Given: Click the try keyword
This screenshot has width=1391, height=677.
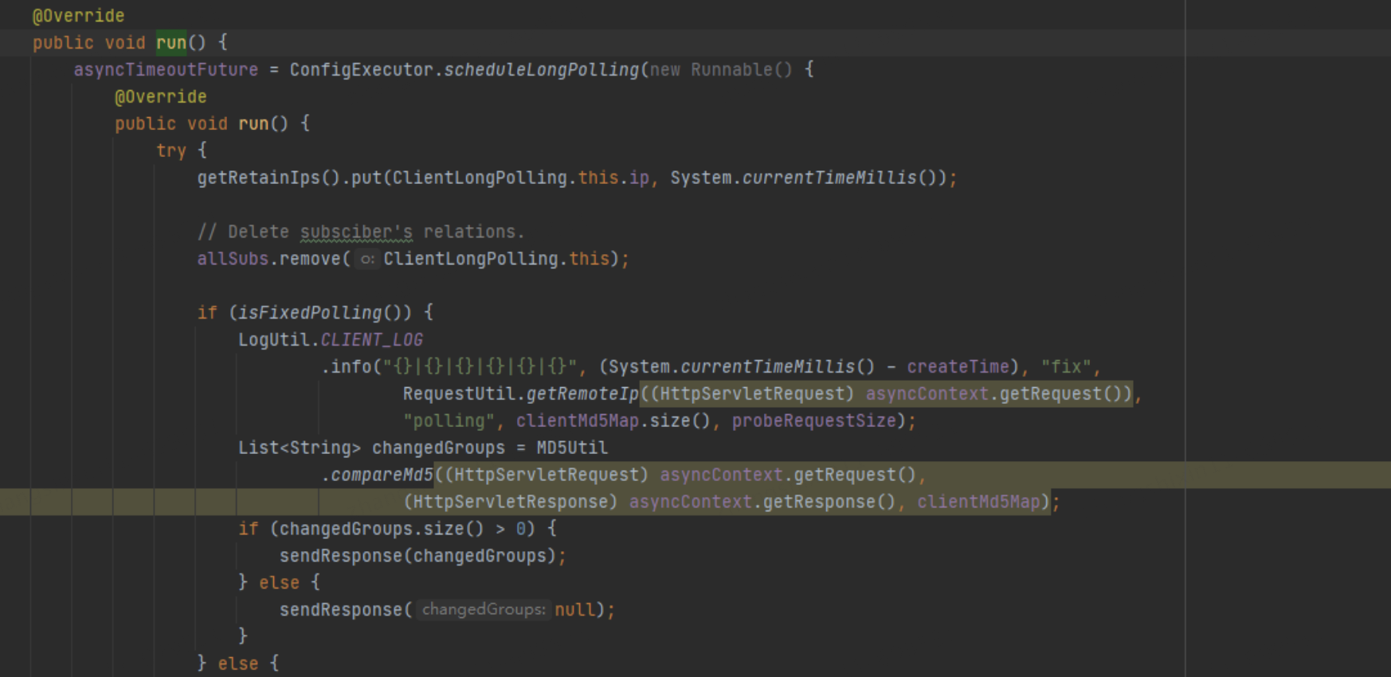Looking at the screenshot, I should pyautogui.click(x=171, y=151).
